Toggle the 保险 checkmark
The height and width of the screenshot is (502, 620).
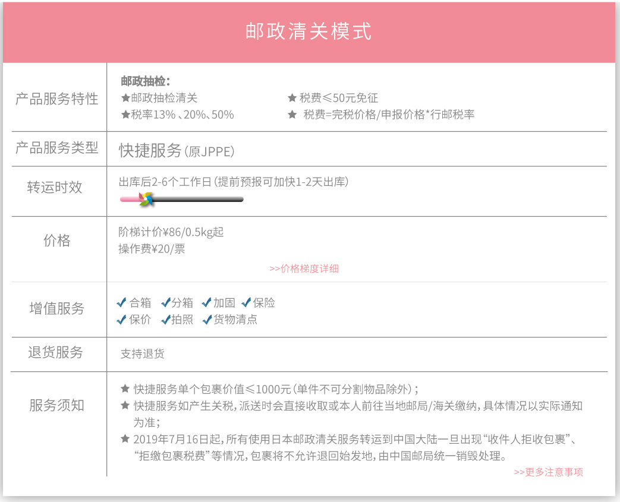click(x=246, y=303)
